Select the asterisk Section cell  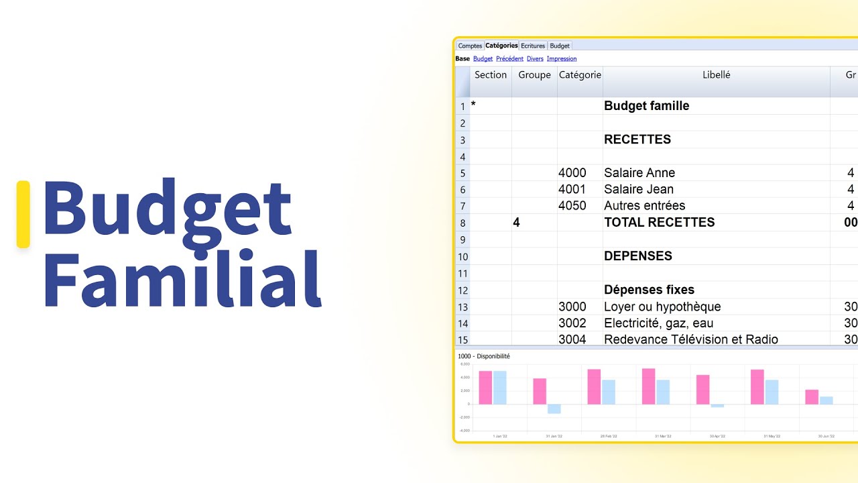491,106
